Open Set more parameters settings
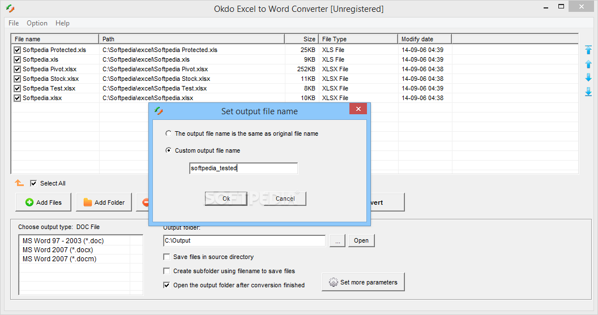 [x=363, y=282]
